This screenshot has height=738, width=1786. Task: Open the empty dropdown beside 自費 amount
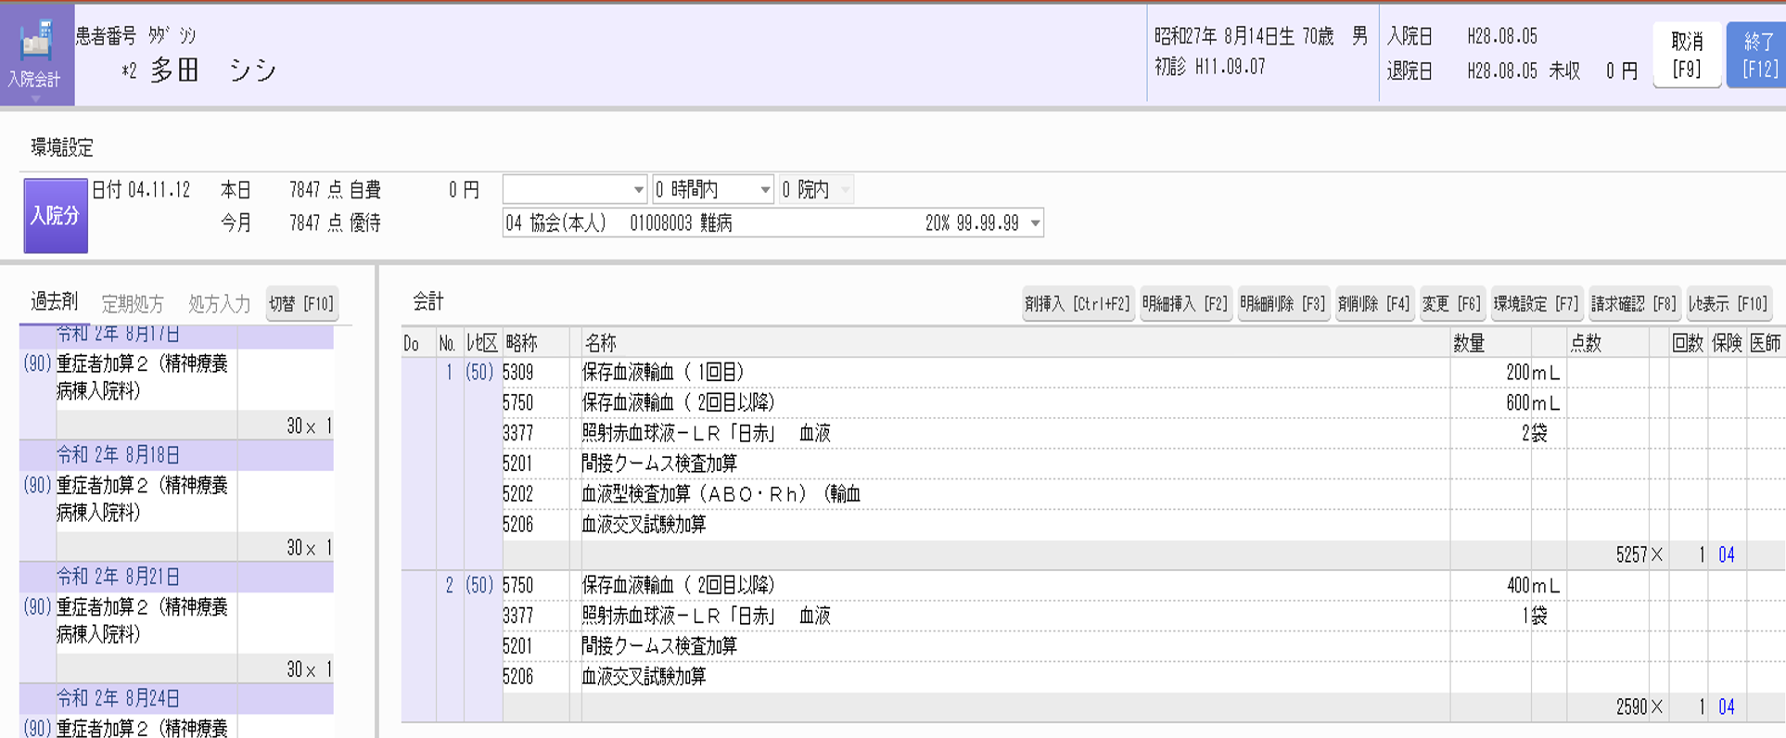[574, 190]
